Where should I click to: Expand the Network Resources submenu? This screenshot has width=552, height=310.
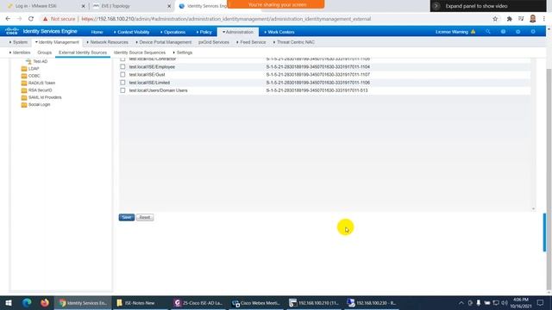pos(107,42)
